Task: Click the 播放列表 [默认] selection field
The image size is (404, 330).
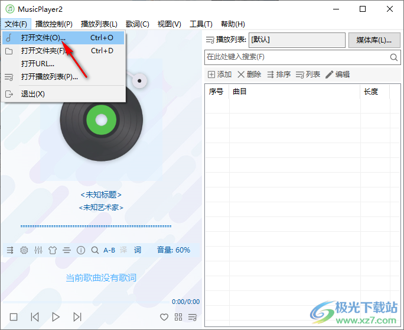Action: tap(297, 40)
